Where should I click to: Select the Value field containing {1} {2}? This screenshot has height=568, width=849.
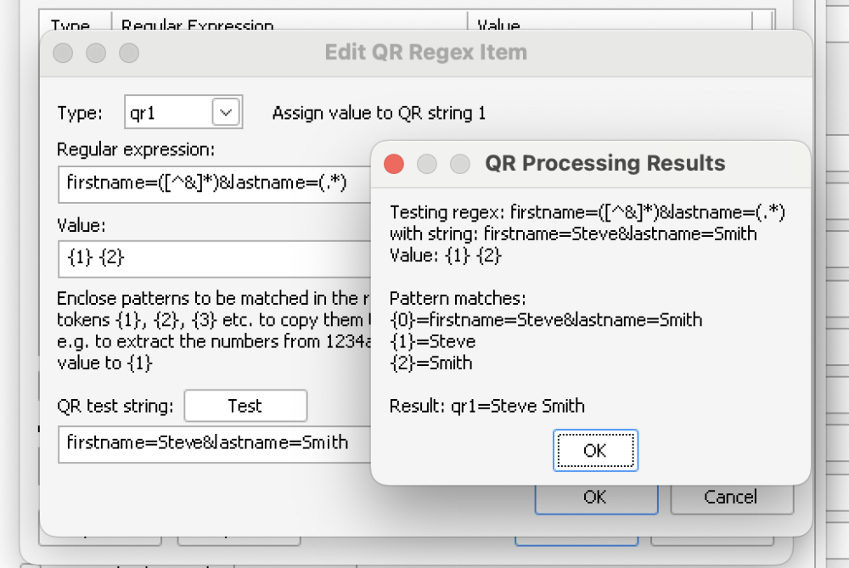(212, 258)
